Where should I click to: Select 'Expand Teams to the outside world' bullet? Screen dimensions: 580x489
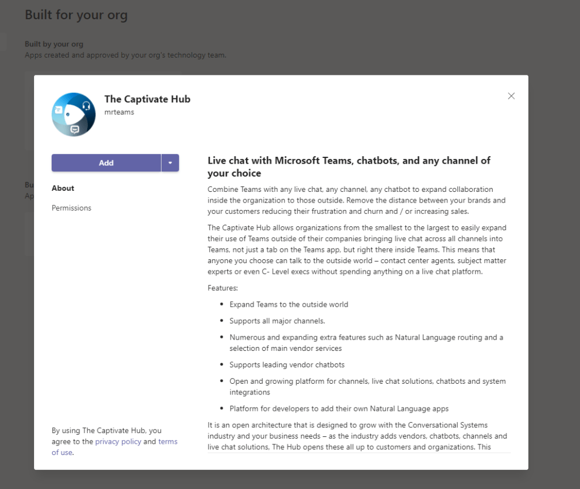click(x=289, y=304)
